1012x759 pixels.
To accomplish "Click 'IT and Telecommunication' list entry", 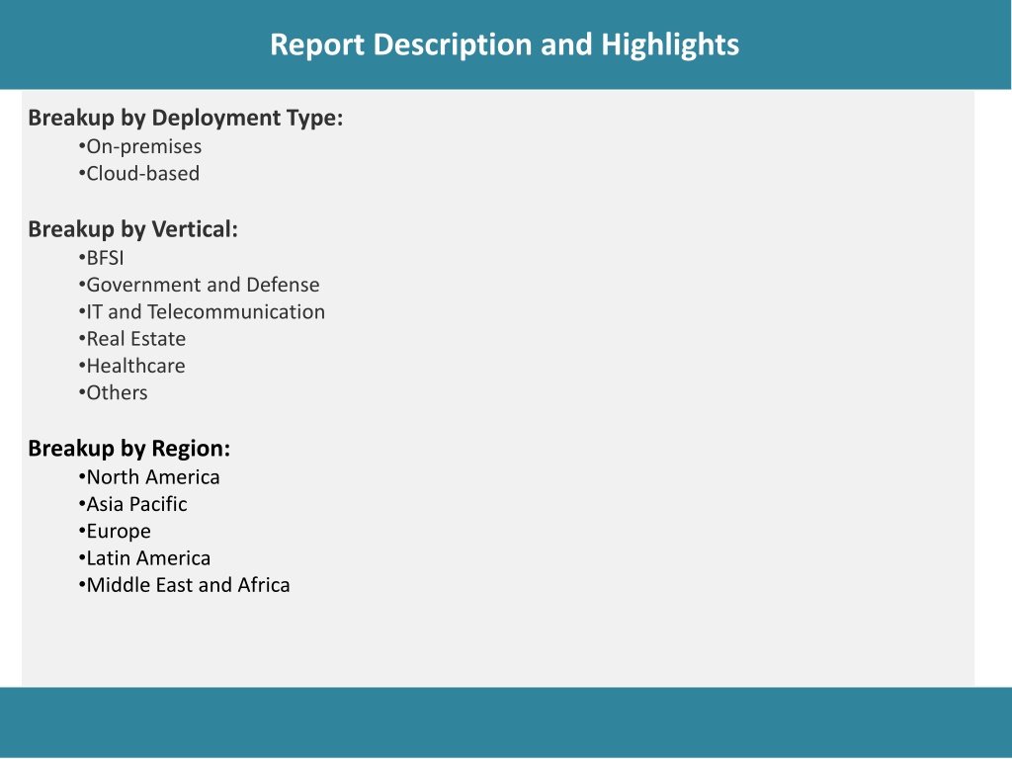I will (202, 311).
